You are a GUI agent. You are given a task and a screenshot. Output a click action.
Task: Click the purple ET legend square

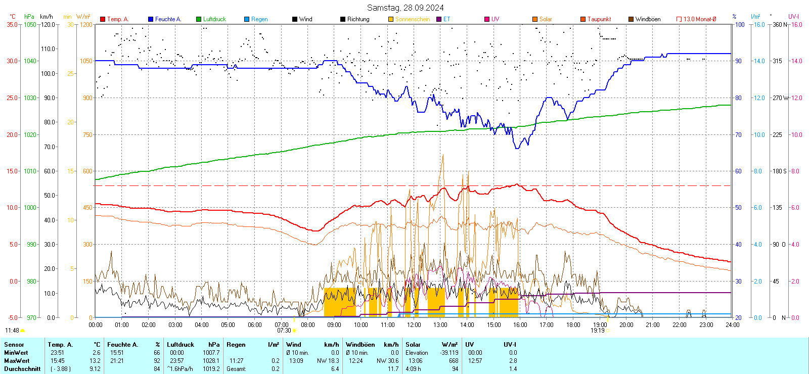(439, 19)
